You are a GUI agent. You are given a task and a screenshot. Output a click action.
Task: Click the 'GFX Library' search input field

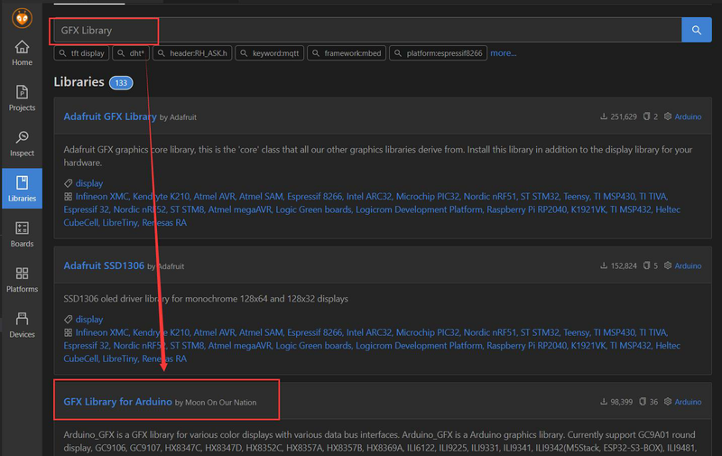click(x=361, y=30)
